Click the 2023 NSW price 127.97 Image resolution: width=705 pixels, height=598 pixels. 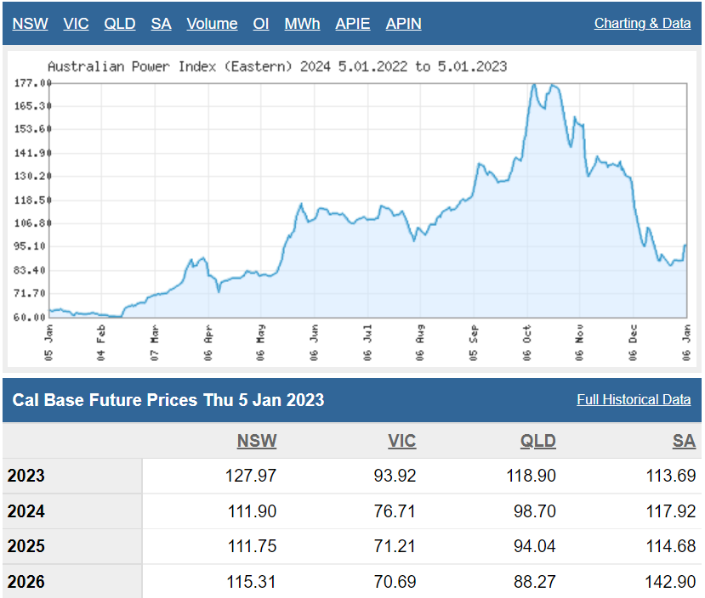(x=250, y=476)
